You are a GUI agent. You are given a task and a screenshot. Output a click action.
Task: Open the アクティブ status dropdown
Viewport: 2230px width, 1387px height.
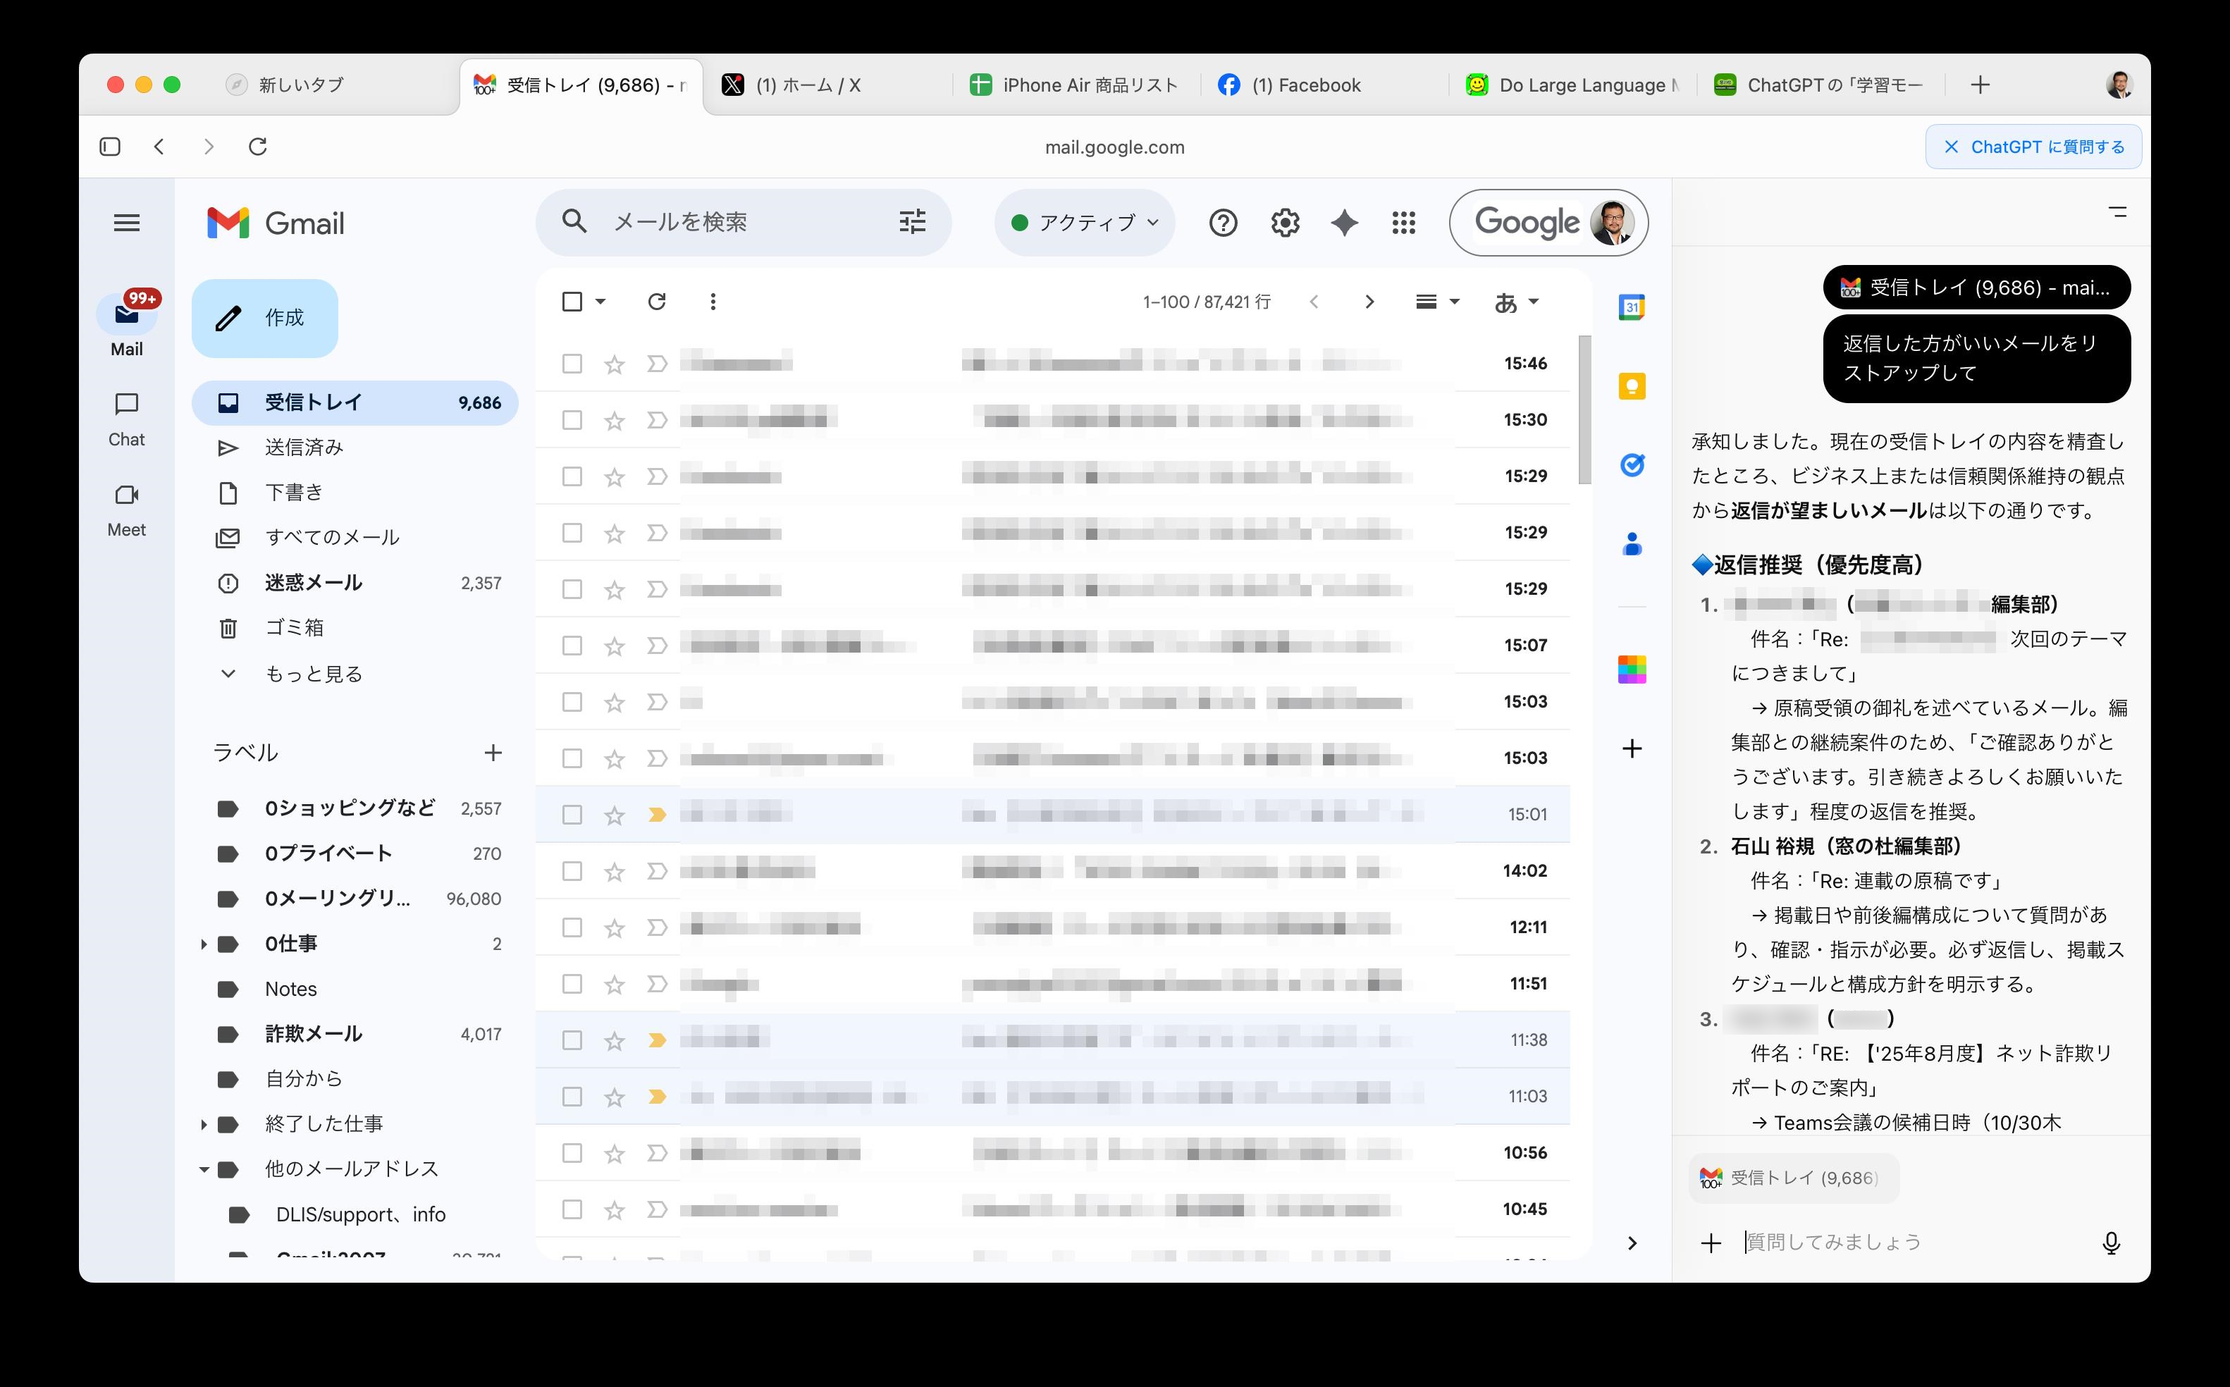pyautogui.click(x=1085, y=222)
